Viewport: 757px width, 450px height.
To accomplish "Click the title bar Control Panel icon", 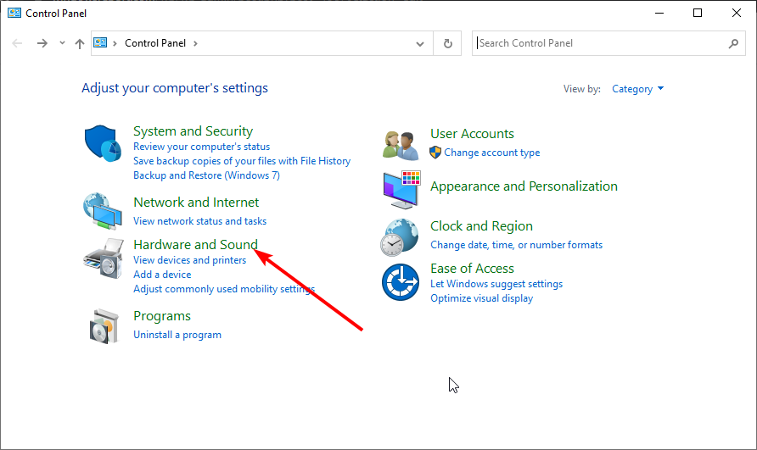I will [x=14, y=13].
